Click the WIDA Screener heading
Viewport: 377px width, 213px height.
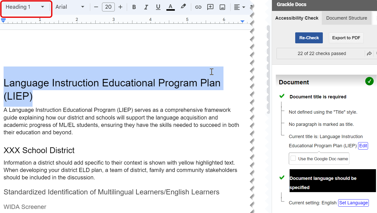(x=25, y=207)
